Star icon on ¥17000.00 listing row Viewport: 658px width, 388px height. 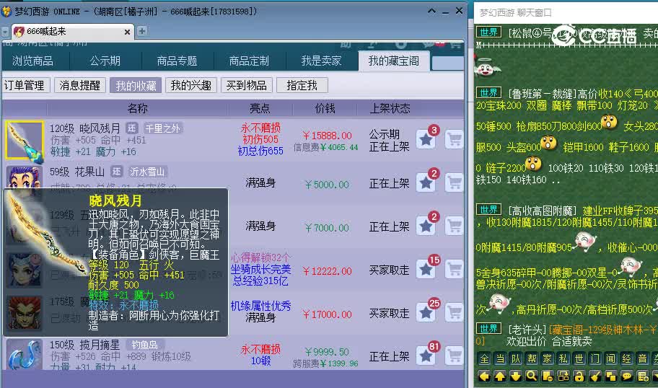click(x=426, y=312)
